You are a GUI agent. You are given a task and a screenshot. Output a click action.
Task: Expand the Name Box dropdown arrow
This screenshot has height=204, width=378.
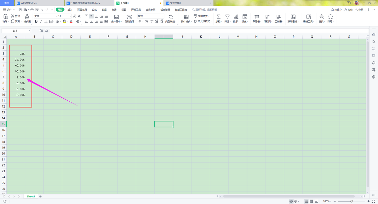(30, 31)
